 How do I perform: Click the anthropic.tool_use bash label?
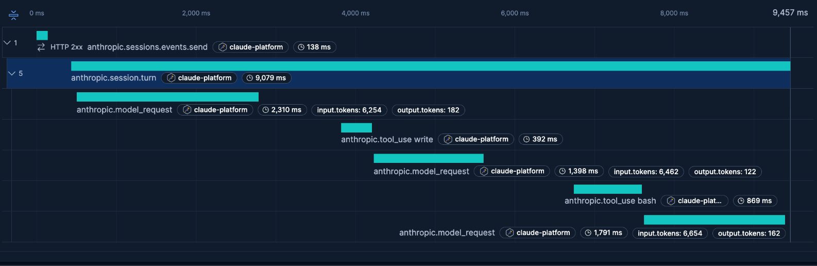click(x=610, y=201)
